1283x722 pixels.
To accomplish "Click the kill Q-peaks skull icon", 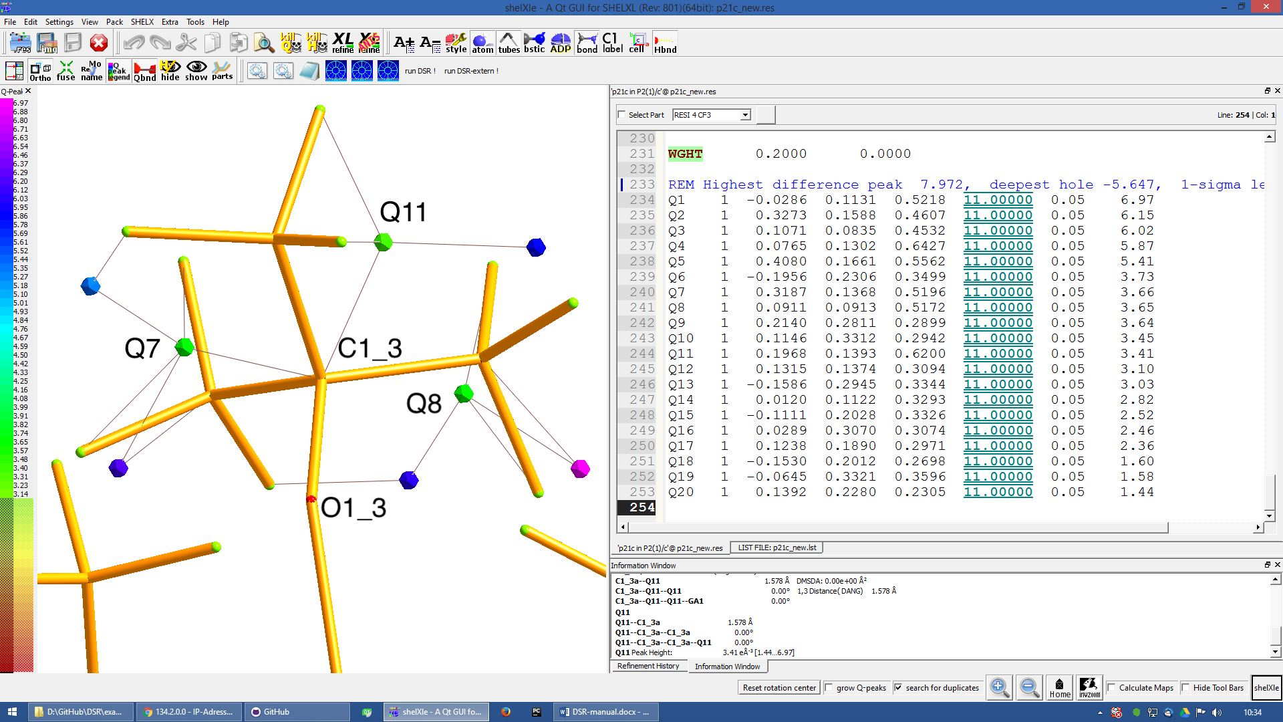I will click(x=291, y=43).
